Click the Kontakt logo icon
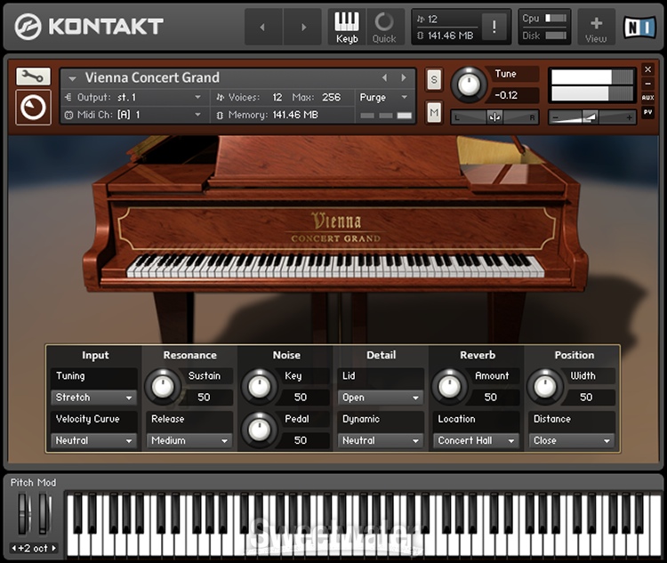 point(28,27)
